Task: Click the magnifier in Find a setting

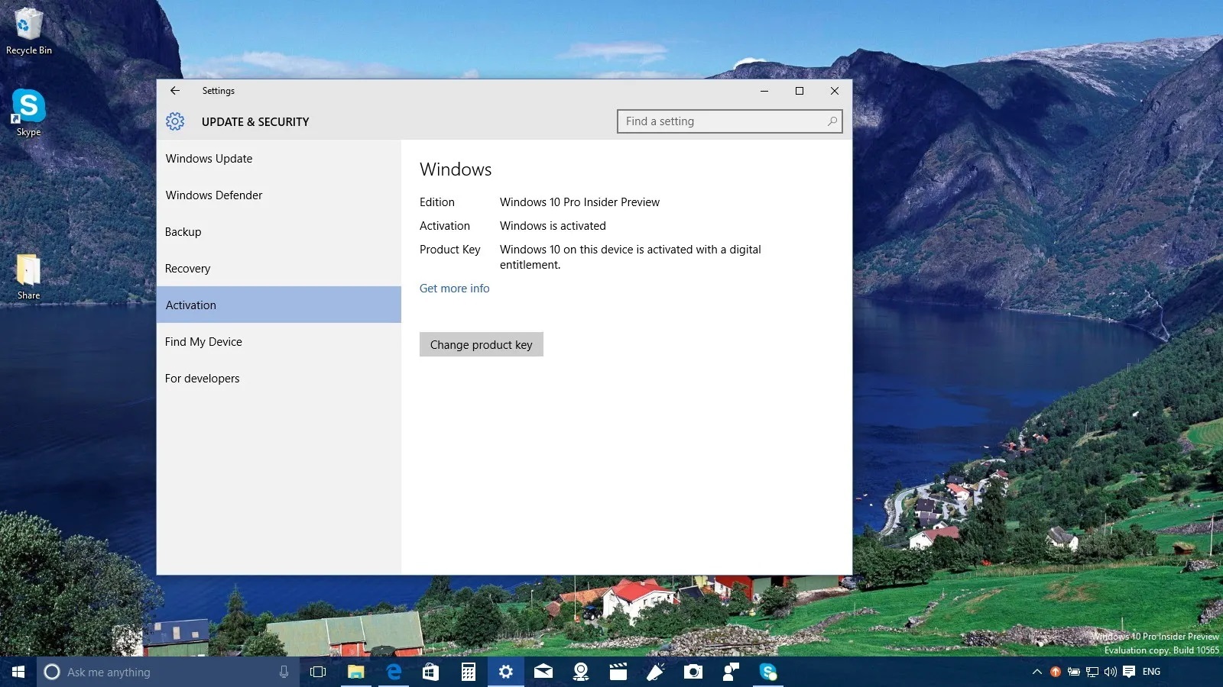Action: point(832,121)
